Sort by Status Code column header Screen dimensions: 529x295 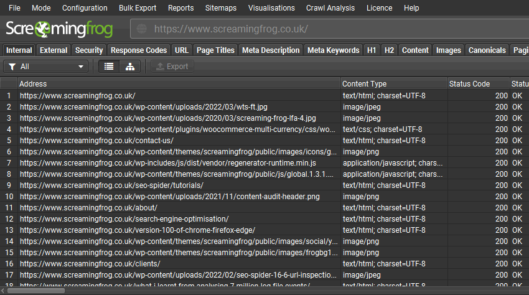click(479, 83)
